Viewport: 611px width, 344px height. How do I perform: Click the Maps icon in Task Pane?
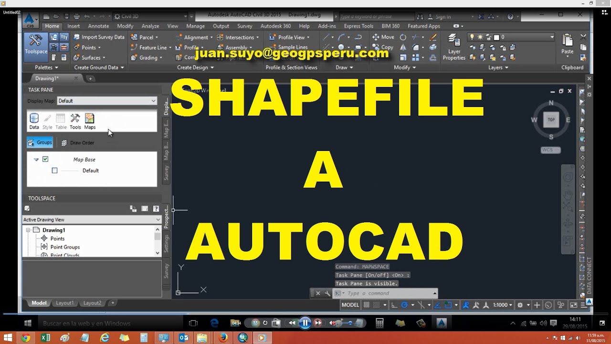[x=90, y=121]
